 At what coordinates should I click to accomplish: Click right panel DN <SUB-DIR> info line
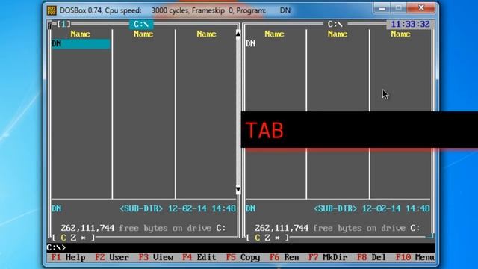[338, 208]
